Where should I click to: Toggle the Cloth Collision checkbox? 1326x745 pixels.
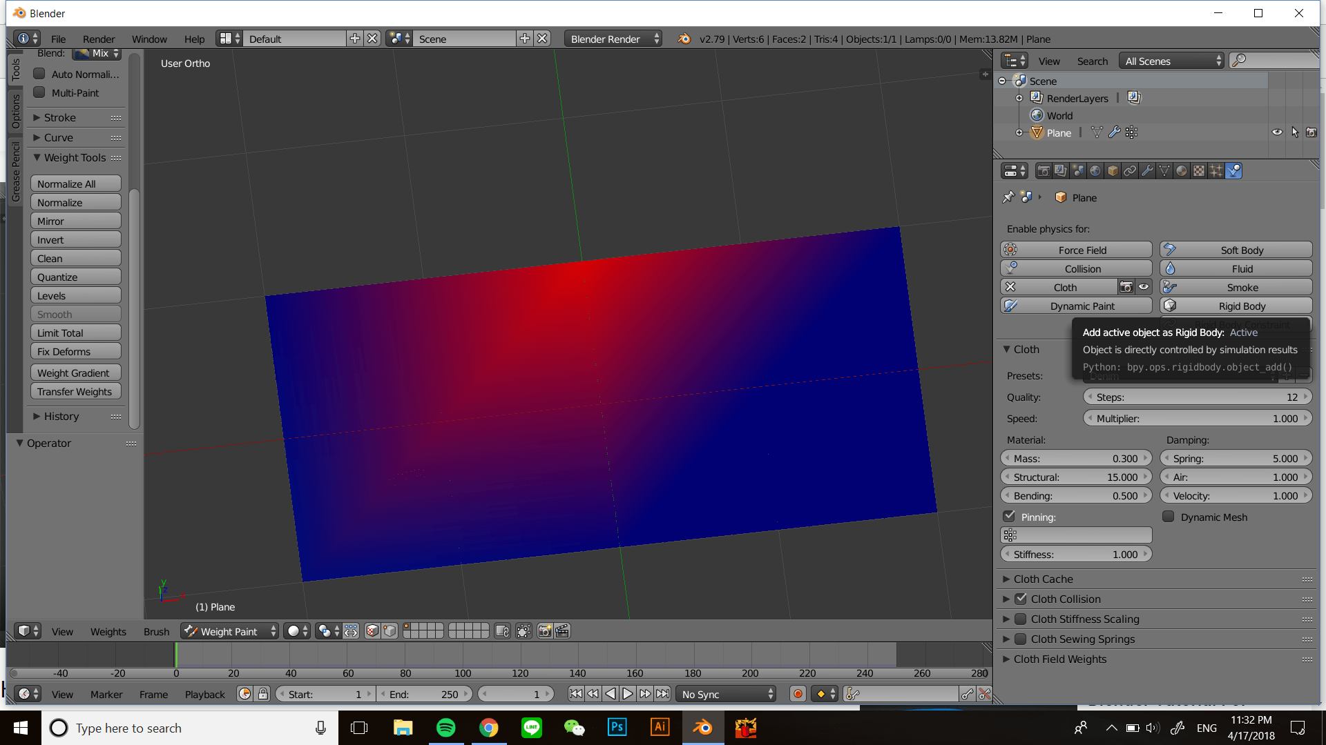point(1021,599)
